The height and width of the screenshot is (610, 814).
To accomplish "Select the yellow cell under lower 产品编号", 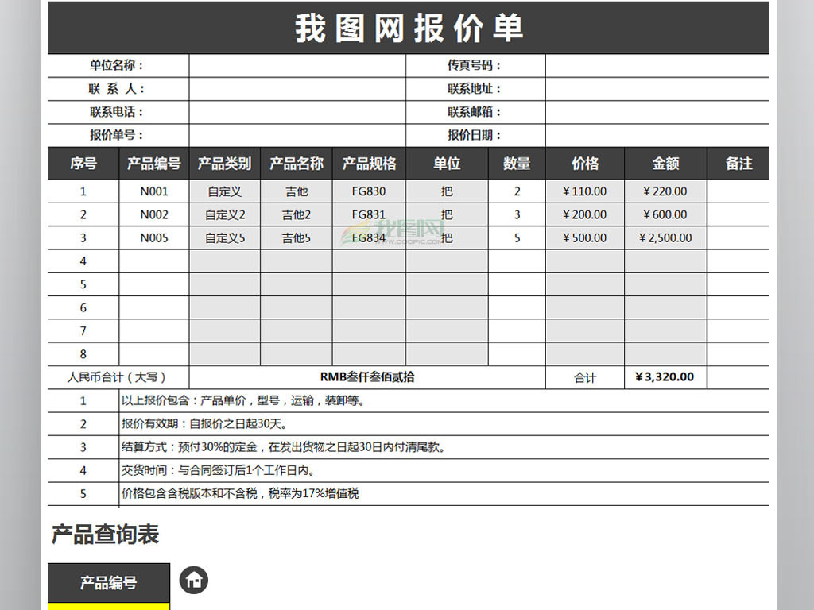I will (109, 607).
